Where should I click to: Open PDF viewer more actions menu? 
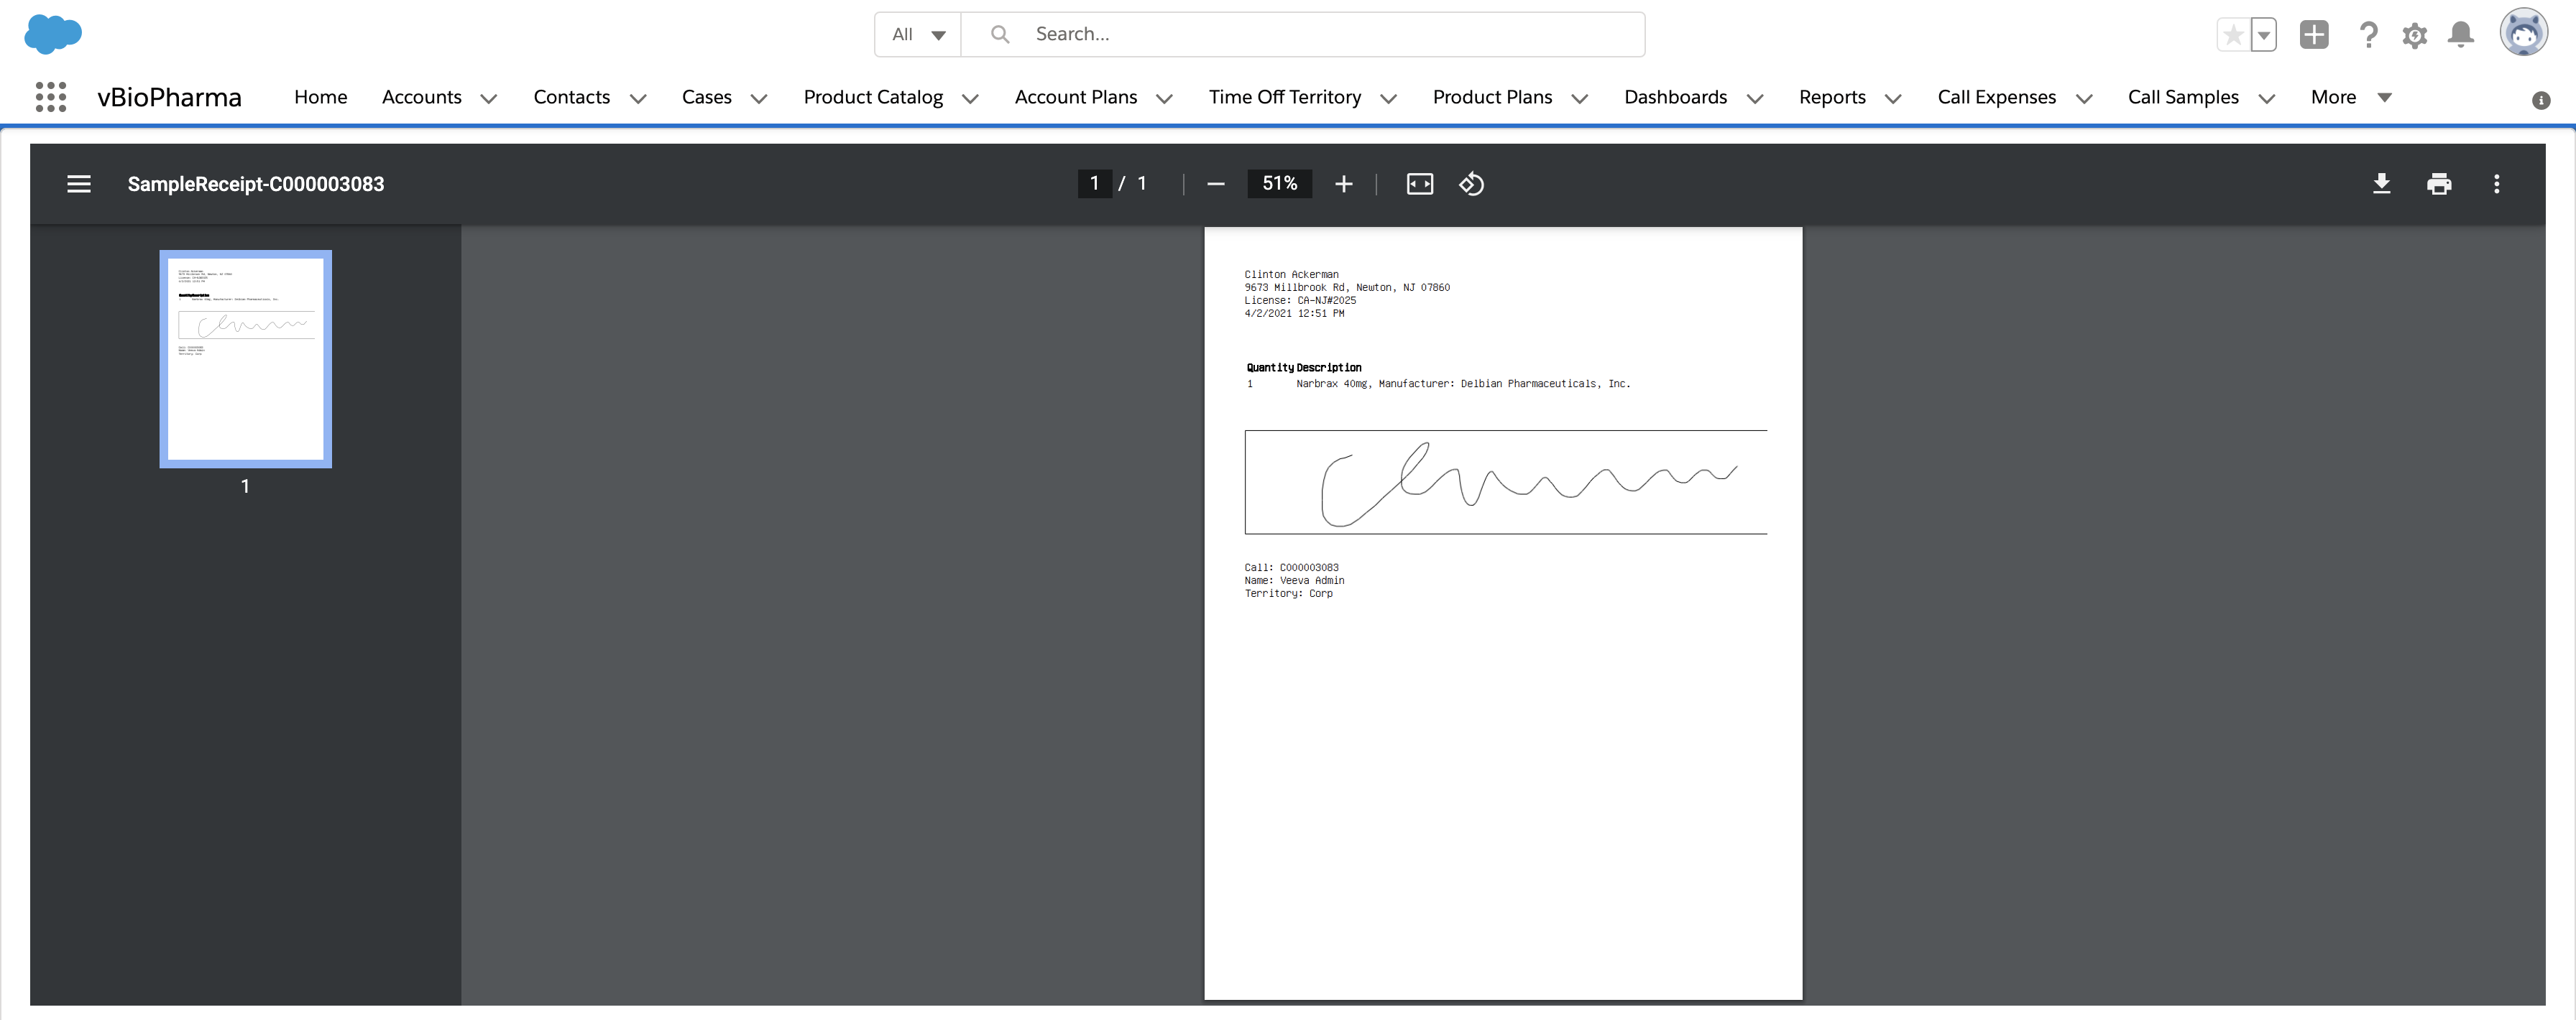(x=2497, y=184)
